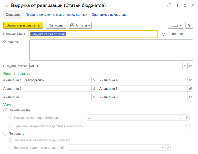
Task: Click the open icon next to the шт unit field
Action: 187,118
